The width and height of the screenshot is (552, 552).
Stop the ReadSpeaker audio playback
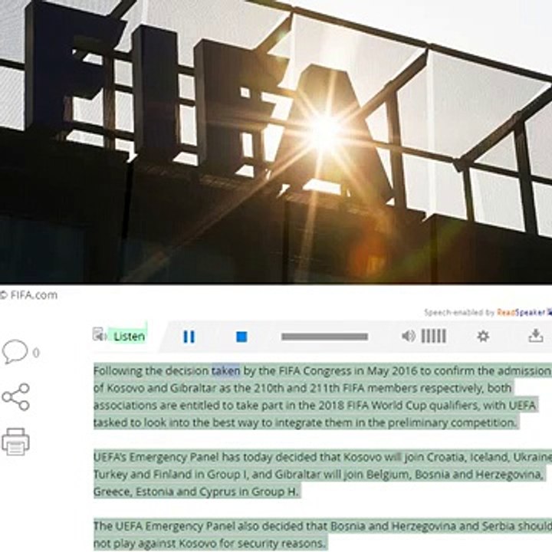242,337
